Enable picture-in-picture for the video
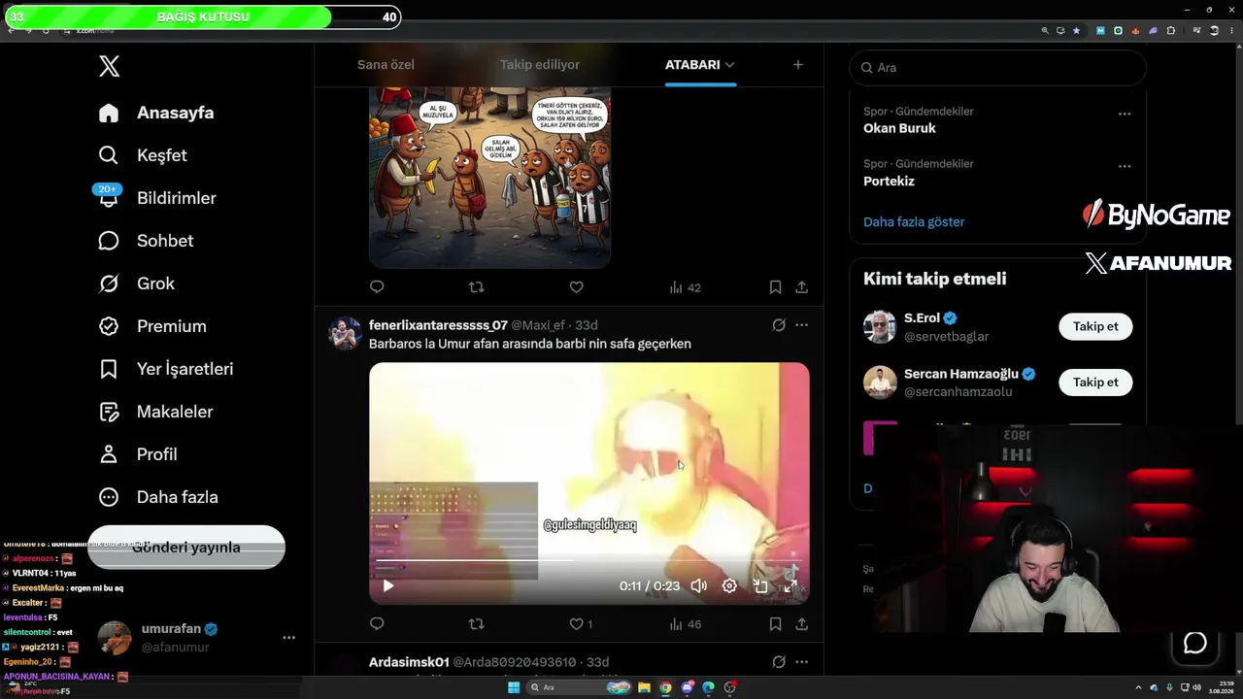 (760, 585)
